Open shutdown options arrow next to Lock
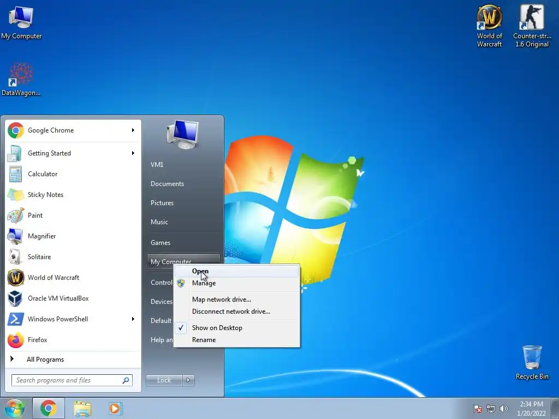Viewport: 559px width, 419px height. [x=188, y=380]
